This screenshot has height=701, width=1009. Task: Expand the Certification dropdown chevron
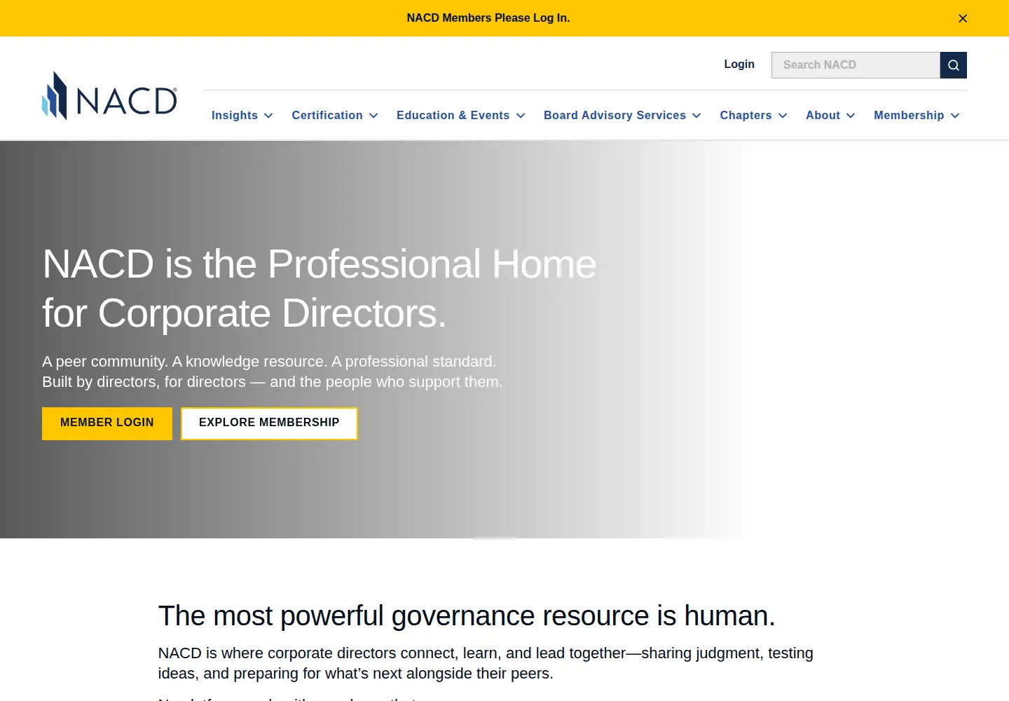(x=373, y=116)
